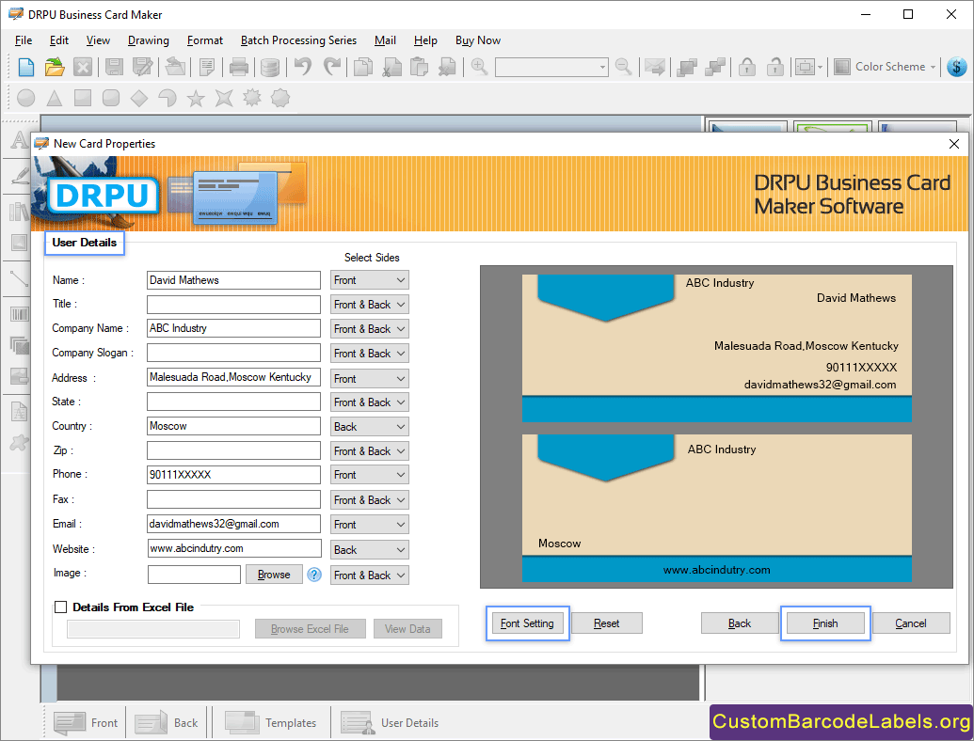
Task: Open the Email side dropdown
Action: tap(370, 525)
